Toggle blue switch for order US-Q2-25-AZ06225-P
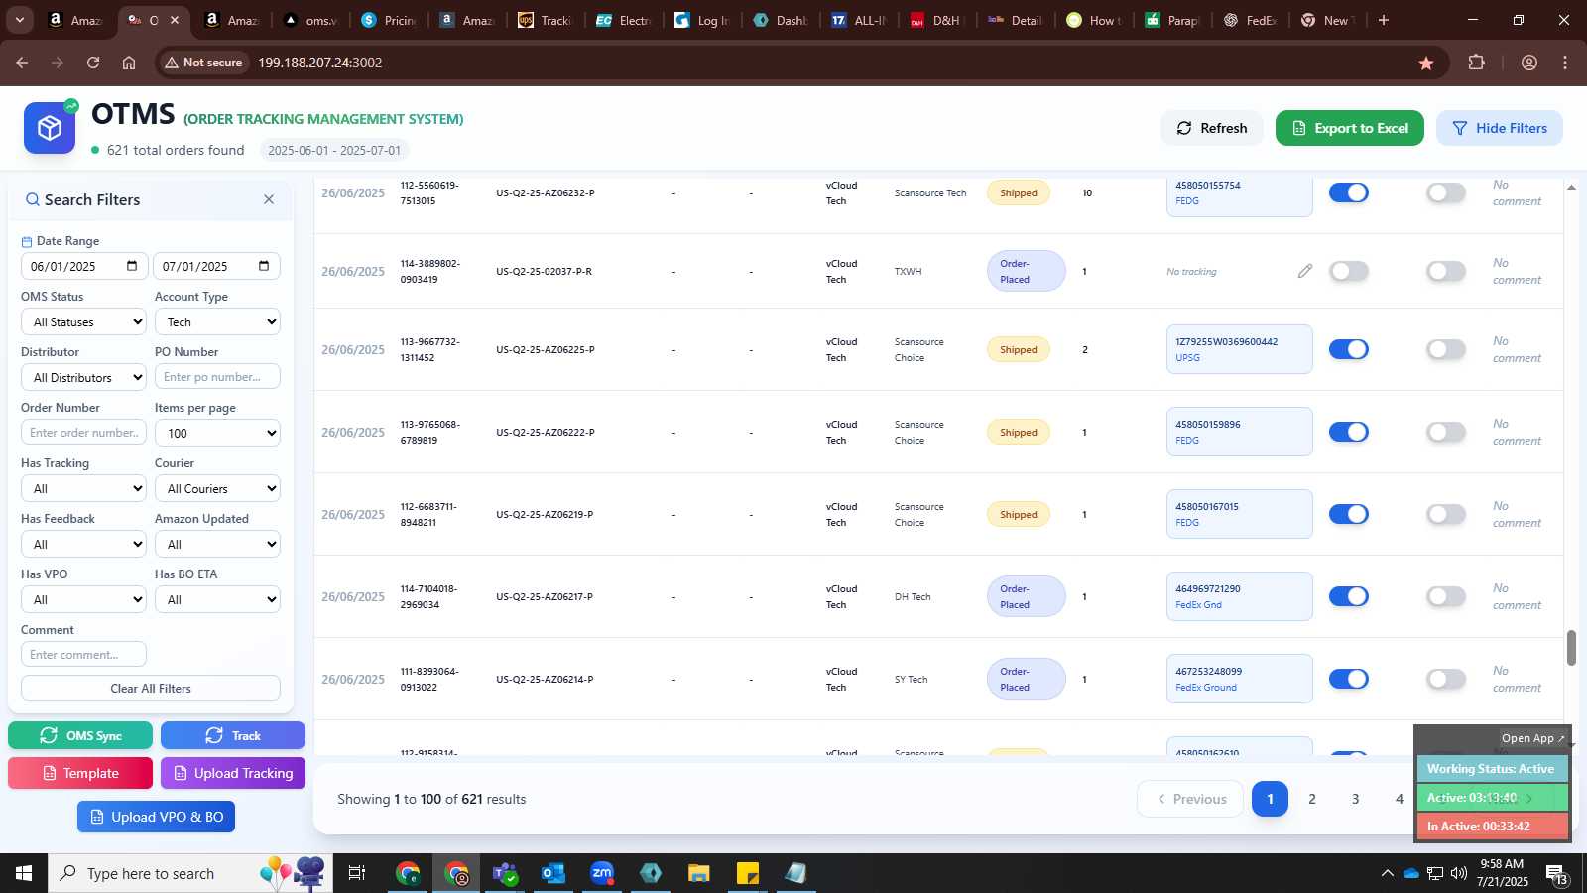The width and height of the screenshot is (1587, 893). [1349, 349]
